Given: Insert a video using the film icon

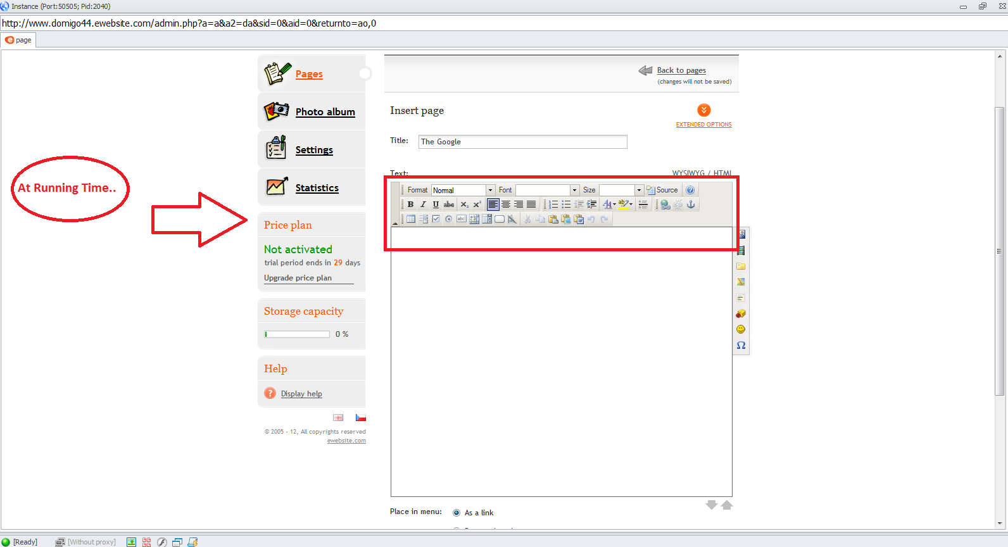Looking at the screenshot, I should [741, 250].
